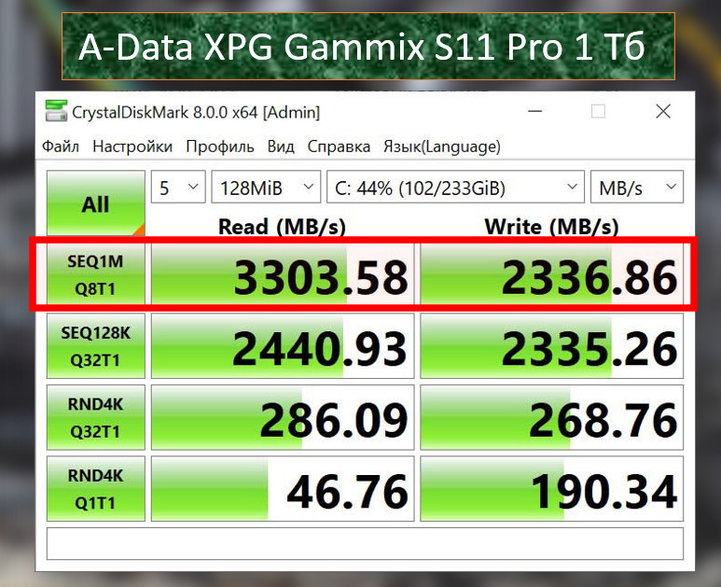Open the Язык(Language) menu
Viewport: 721px width, 587px height.
[442, 147]
